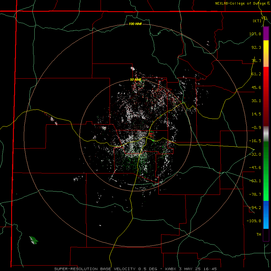
Task: Click the 50 NMI range ring label
Action: coord(136,80)
